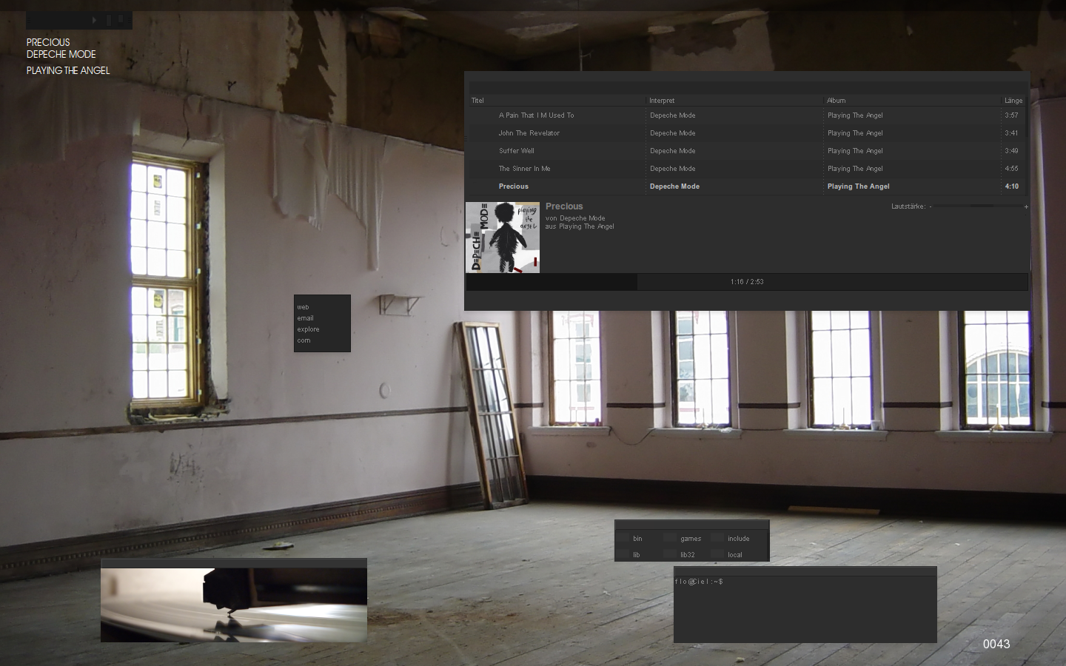Image resolution: width=1066 pixels, height=666 pixels.
Task: Click the 4:10 track length cell
Action: (1011, 186)
